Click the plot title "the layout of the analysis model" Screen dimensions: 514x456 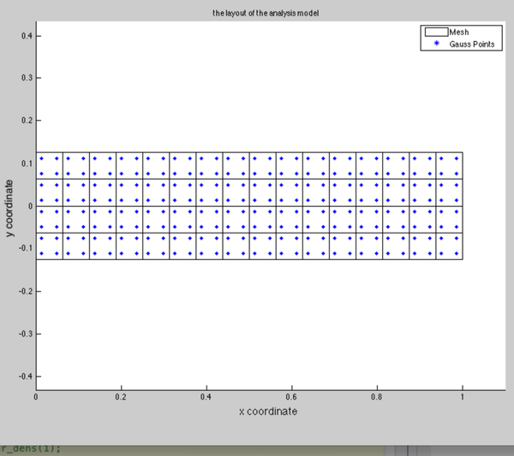[266, 13]
